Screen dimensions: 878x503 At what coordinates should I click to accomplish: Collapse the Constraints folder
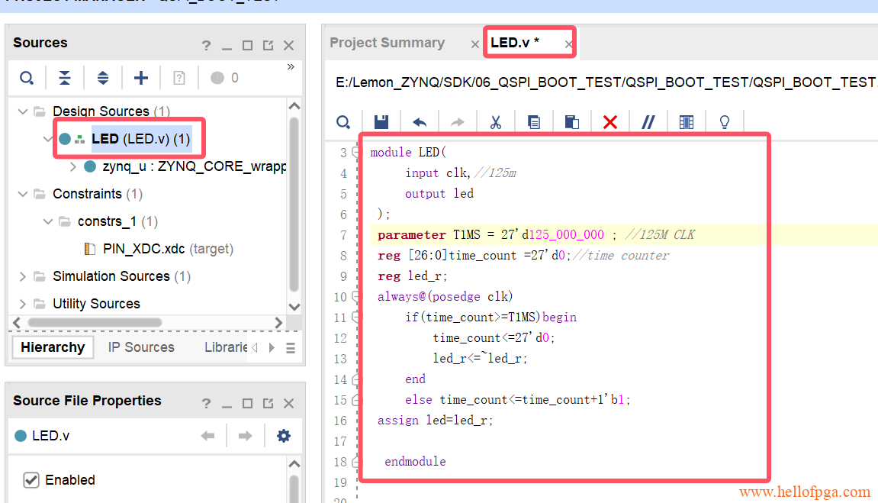click(22, 194)
